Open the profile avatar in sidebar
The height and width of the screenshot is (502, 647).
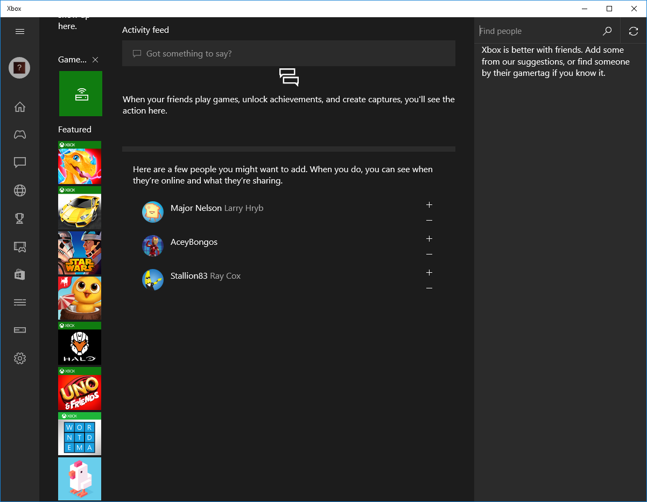(19, 68)
